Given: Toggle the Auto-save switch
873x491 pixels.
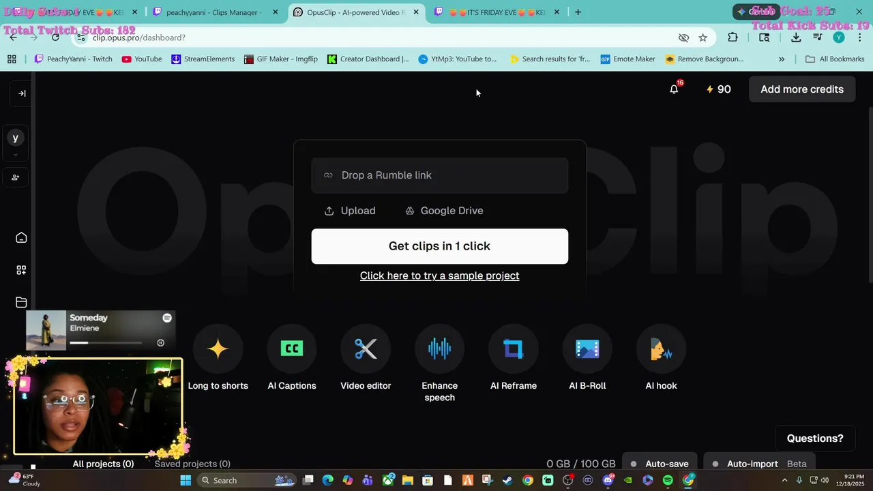Looking at the screenshot, I should pos(659,464).
